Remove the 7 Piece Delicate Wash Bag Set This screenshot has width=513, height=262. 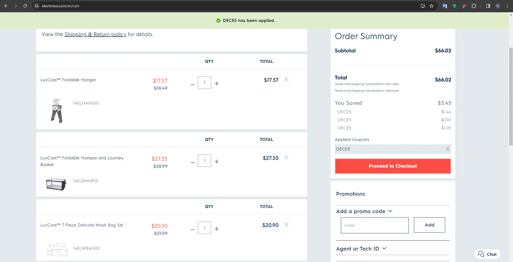[x=286, y=225]
